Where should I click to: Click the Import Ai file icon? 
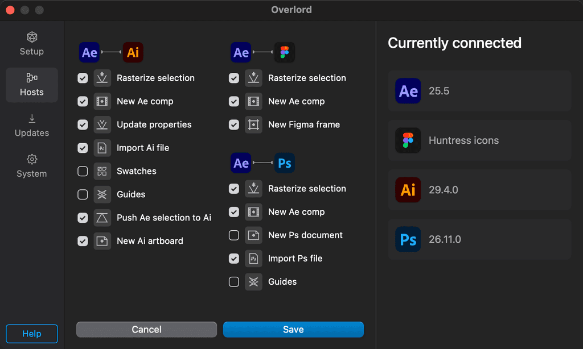click(102, 148)
